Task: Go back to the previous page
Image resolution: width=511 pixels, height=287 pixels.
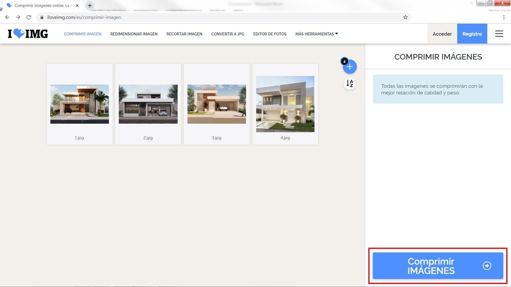Action: click(x=7, y=17)
